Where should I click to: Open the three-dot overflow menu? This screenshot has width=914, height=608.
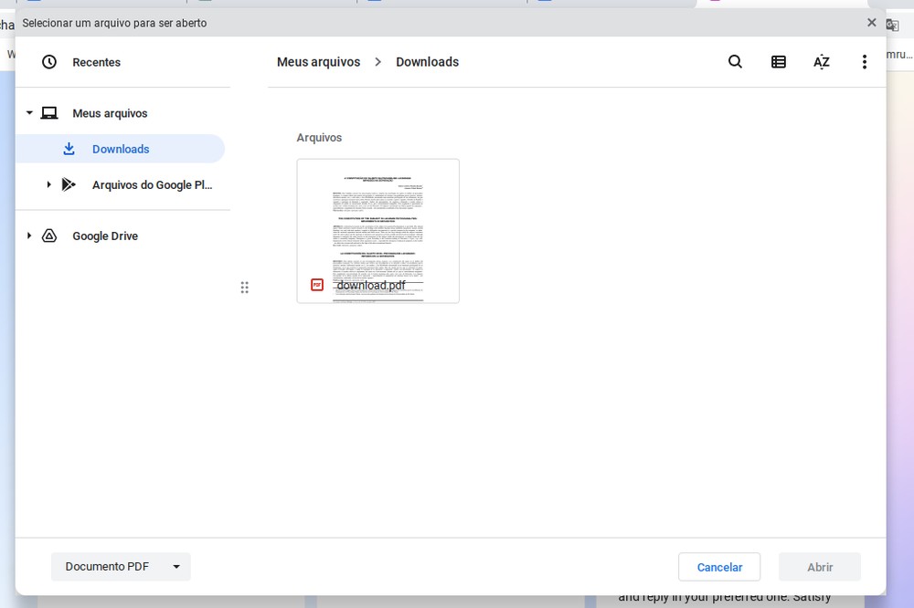point(864,61)
